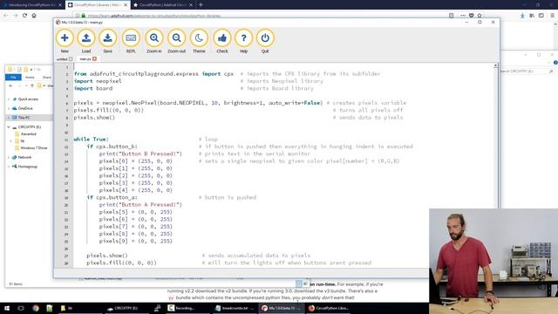Select OneDrive in Explorer tree
Image resolution: width=558 pixels, height=314 pixels.
(x=25, y=108)
